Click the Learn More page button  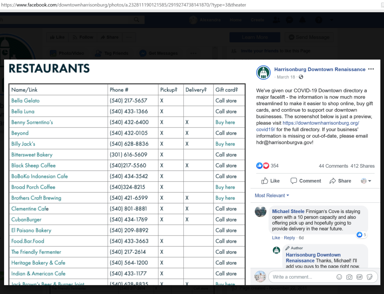[x=255, y=37]
